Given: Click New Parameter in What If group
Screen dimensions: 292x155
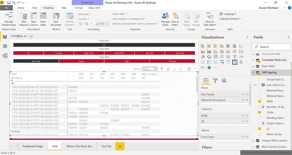Looking at the screenshot, I should [x=56, y=19].
